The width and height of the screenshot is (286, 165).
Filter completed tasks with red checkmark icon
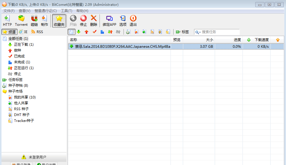[95, 32]
